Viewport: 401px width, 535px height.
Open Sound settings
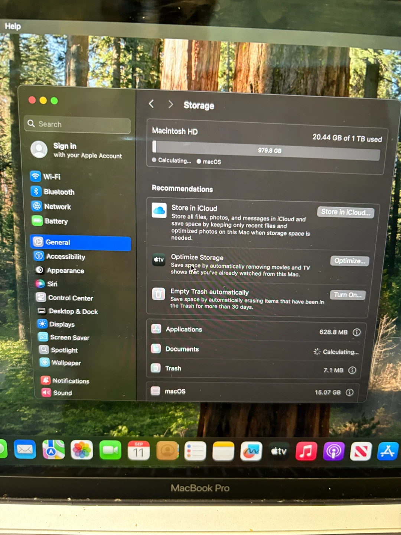click(x=57, y=393)
